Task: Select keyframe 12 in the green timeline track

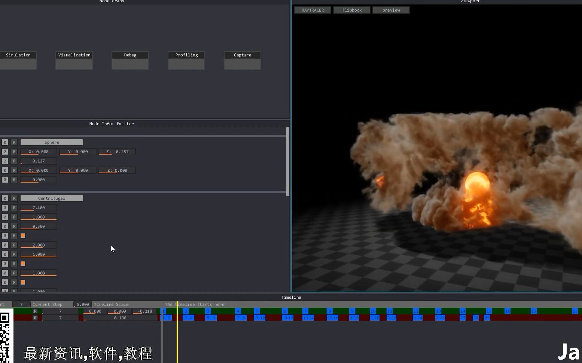Action: click(x=416, y=311)
